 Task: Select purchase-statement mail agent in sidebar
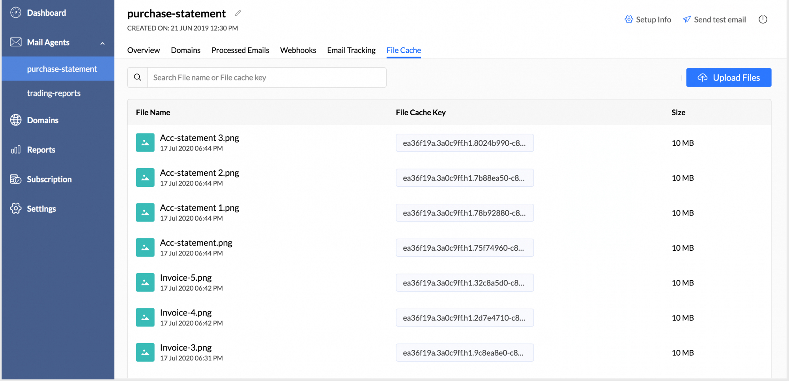click(x=62, y=69)
